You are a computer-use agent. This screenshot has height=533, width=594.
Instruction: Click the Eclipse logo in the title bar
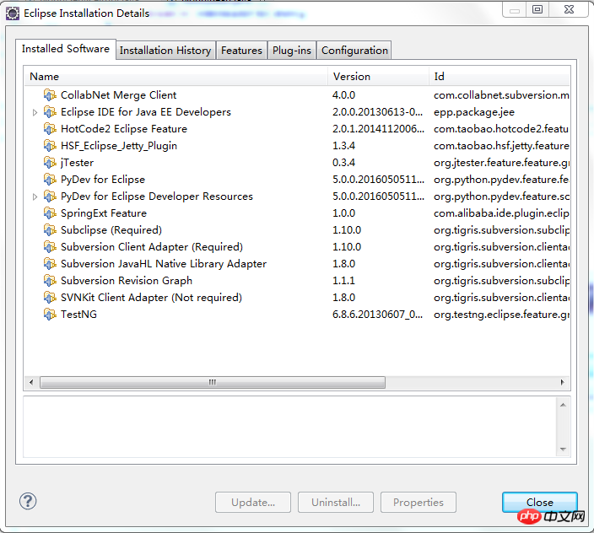(x=13, y=13)
